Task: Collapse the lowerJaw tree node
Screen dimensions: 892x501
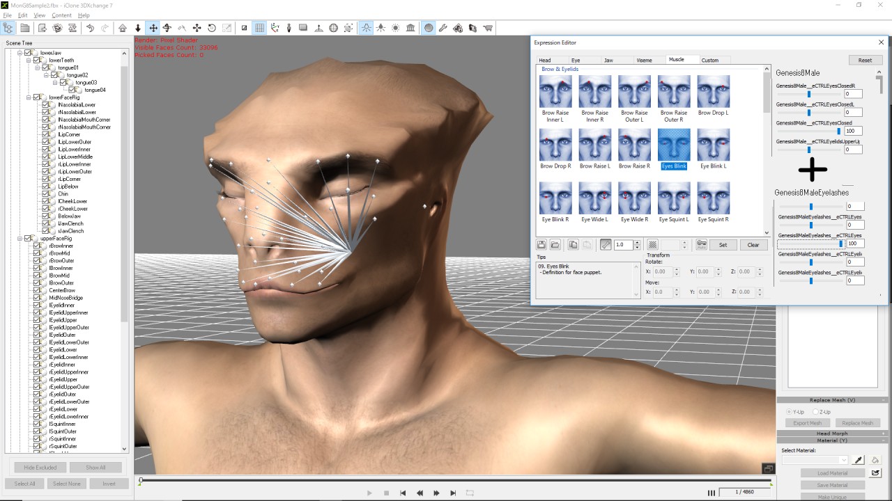Action: point(20,53)
